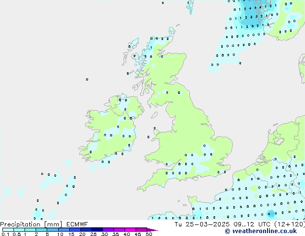
Task: Click the "(12+120)" forecast offset text
Action: [290, 224]
